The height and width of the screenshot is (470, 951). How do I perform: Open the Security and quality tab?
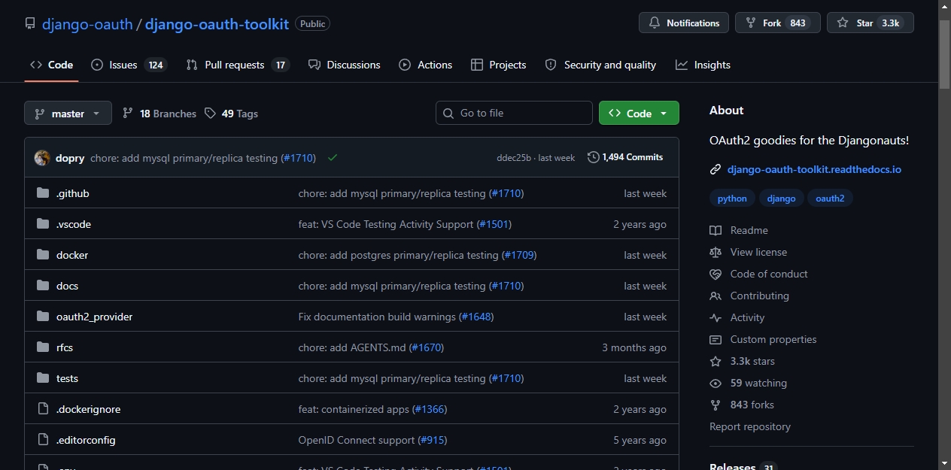click(x=600, y=65)
